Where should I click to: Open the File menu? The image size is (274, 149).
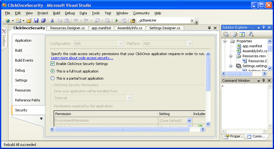click(7, 13)
